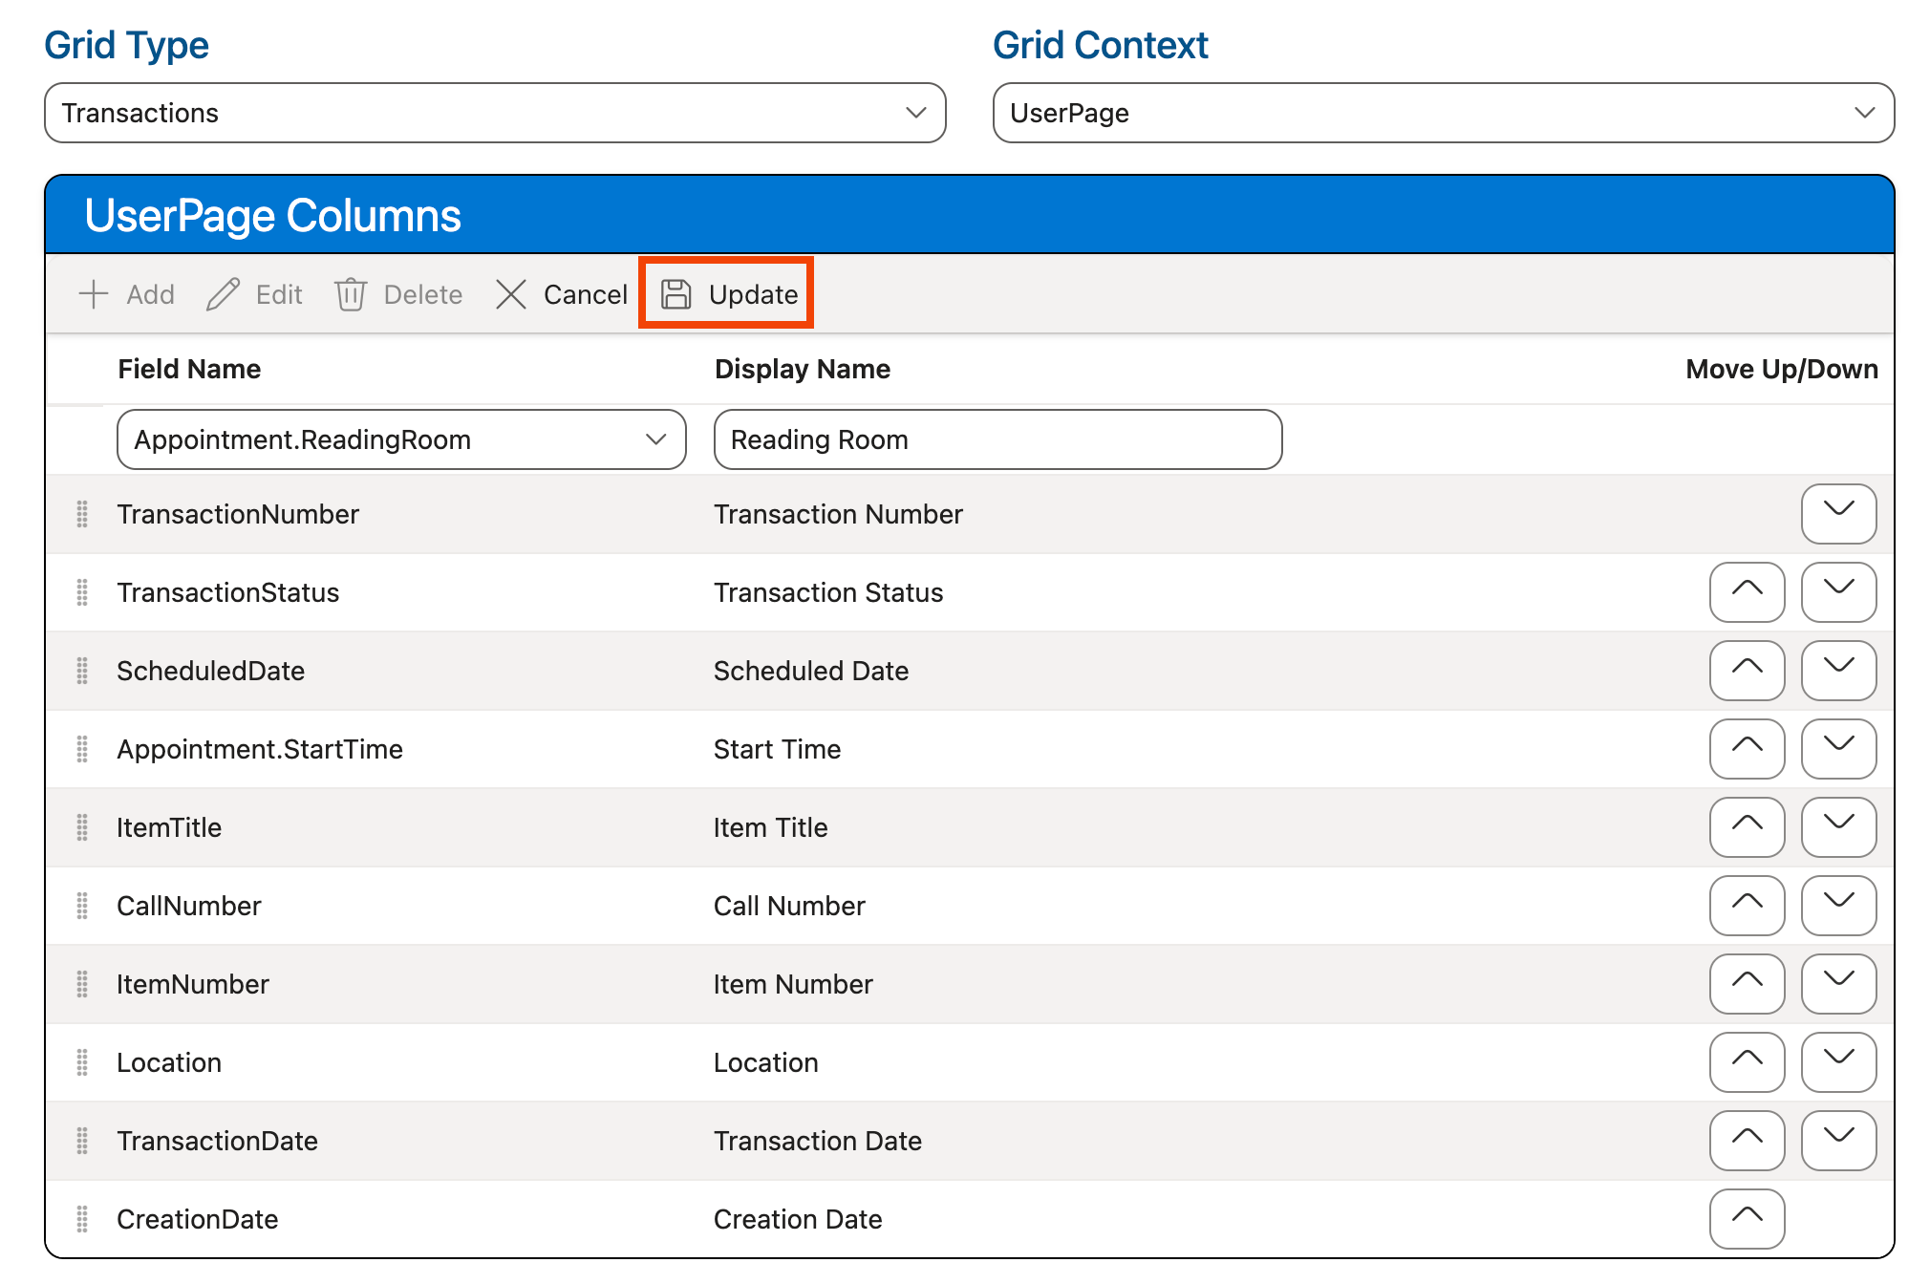Click the Cancel X icon

pos(511,294)
